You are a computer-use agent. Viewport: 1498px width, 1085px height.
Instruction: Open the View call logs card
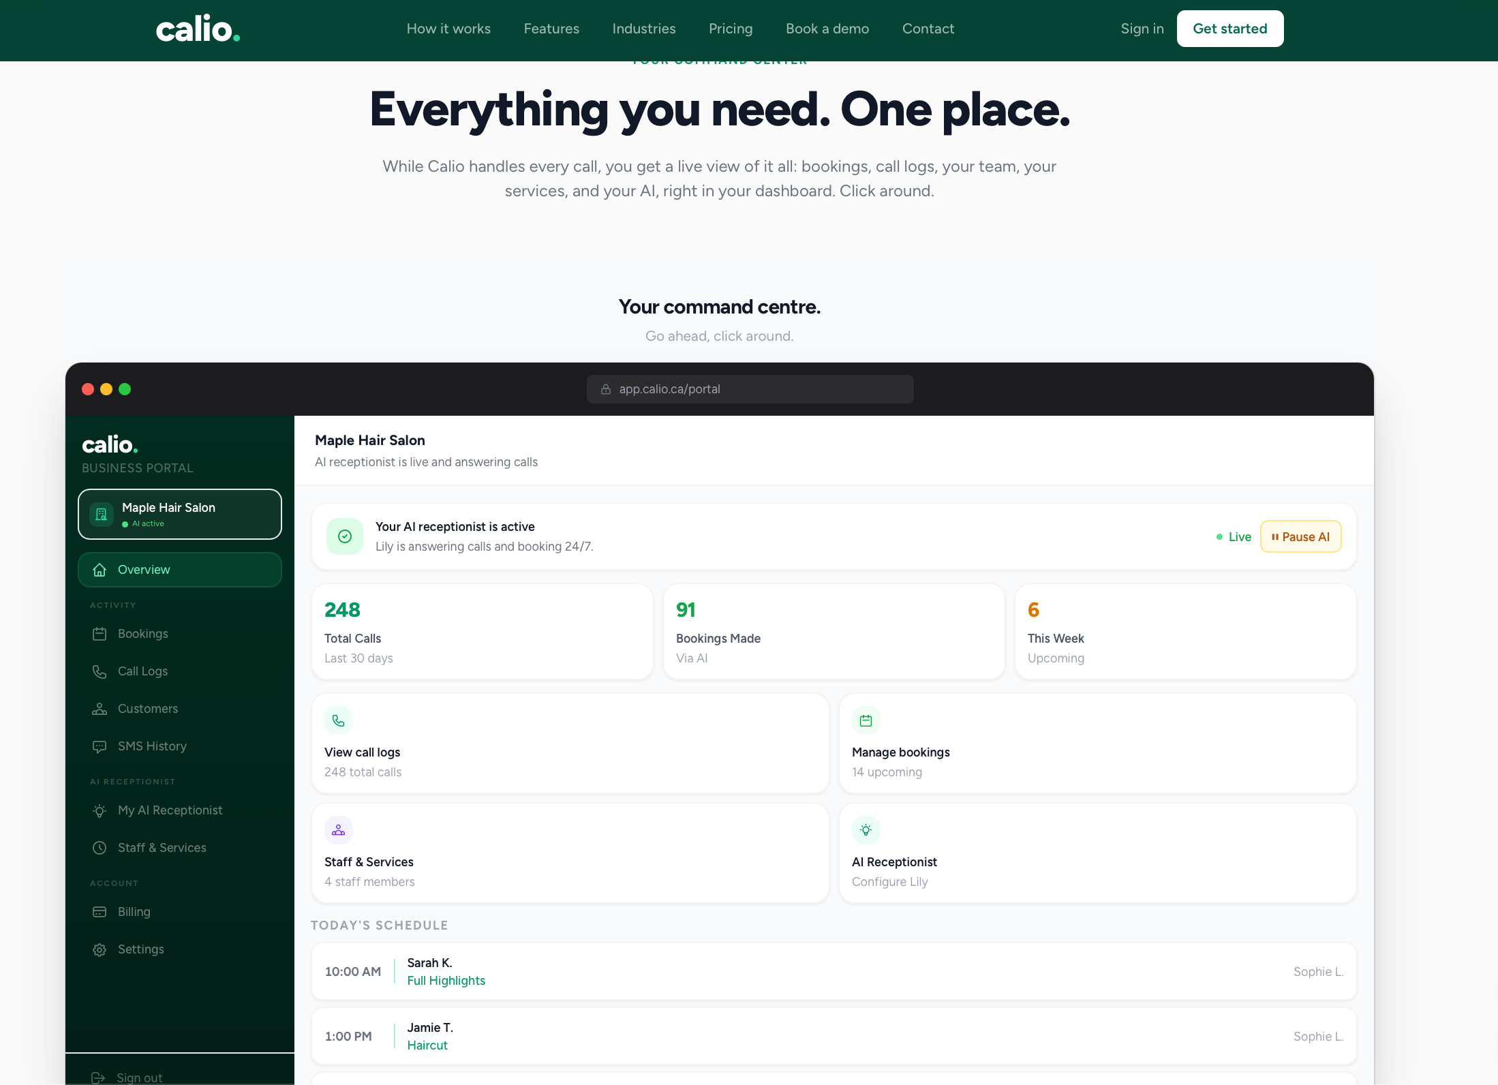pyautogui.click(x=570, y=744)
